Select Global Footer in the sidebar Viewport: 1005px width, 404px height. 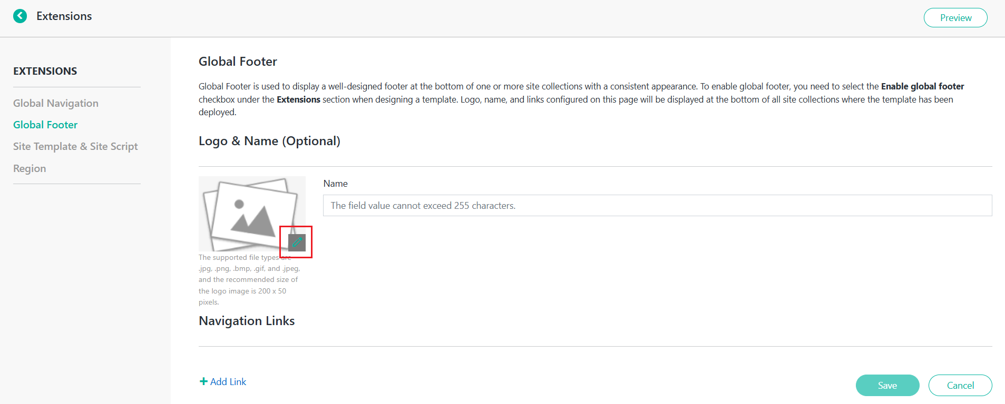click(45, 125)
